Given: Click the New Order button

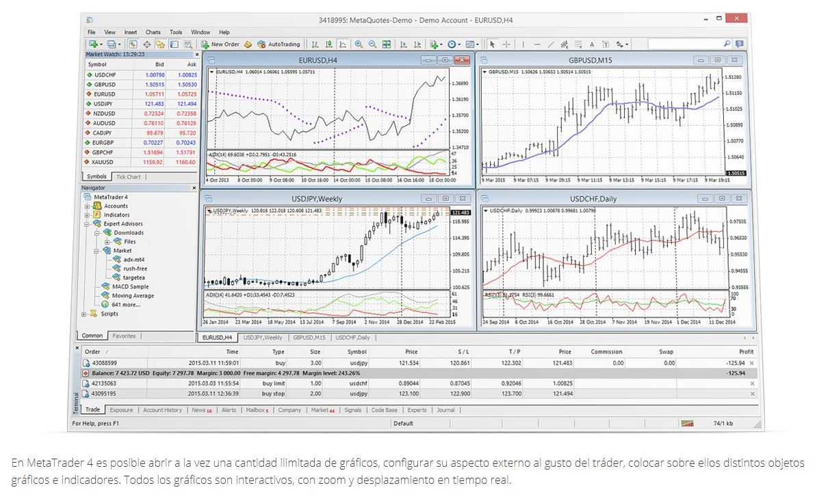Looking at the screenshot, I should click(x=220, y=44).
